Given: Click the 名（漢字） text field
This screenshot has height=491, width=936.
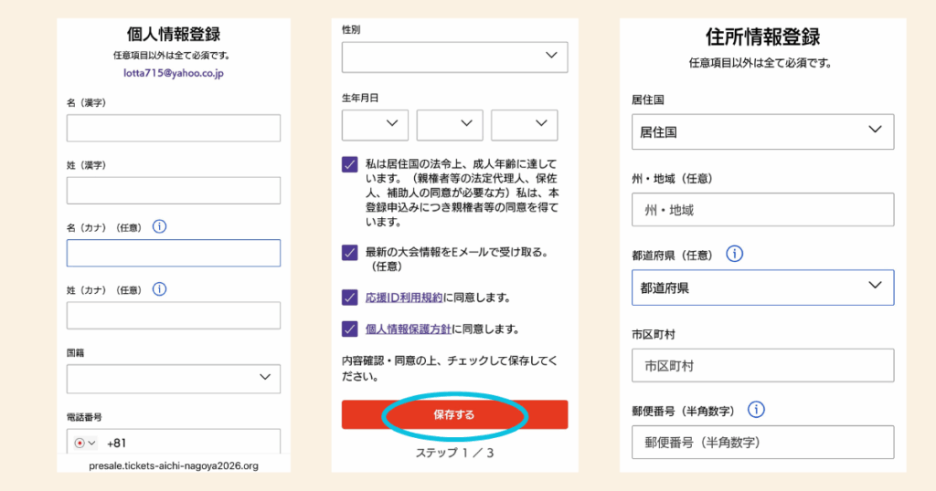Looking at the screenshot, I should [x=174, y=128].
